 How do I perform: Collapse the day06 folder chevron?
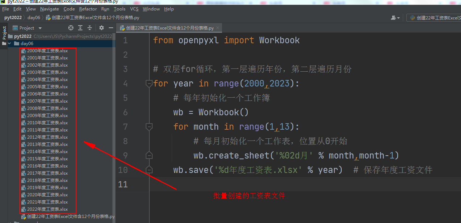click(9, 43)
